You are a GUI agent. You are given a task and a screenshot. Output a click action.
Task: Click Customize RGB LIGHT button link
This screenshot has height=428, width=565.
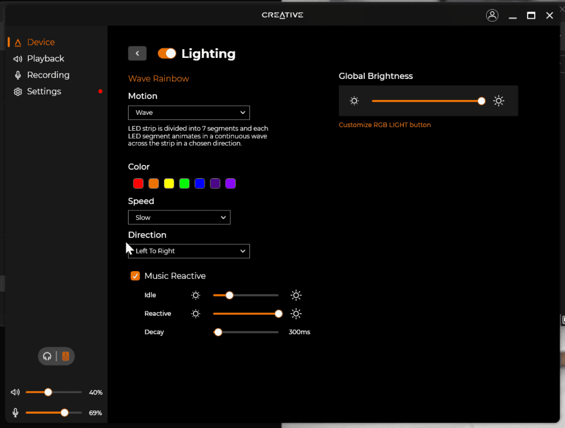(385, 125)
